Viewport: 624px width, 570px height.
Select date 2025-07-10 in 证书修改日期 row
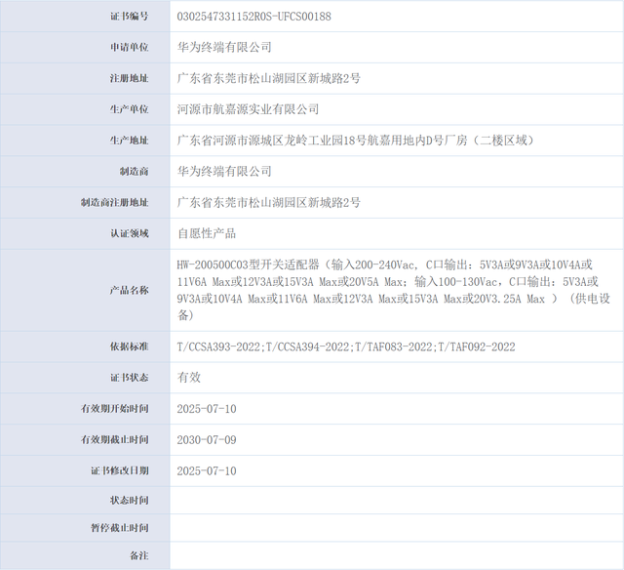coord(207,471)
